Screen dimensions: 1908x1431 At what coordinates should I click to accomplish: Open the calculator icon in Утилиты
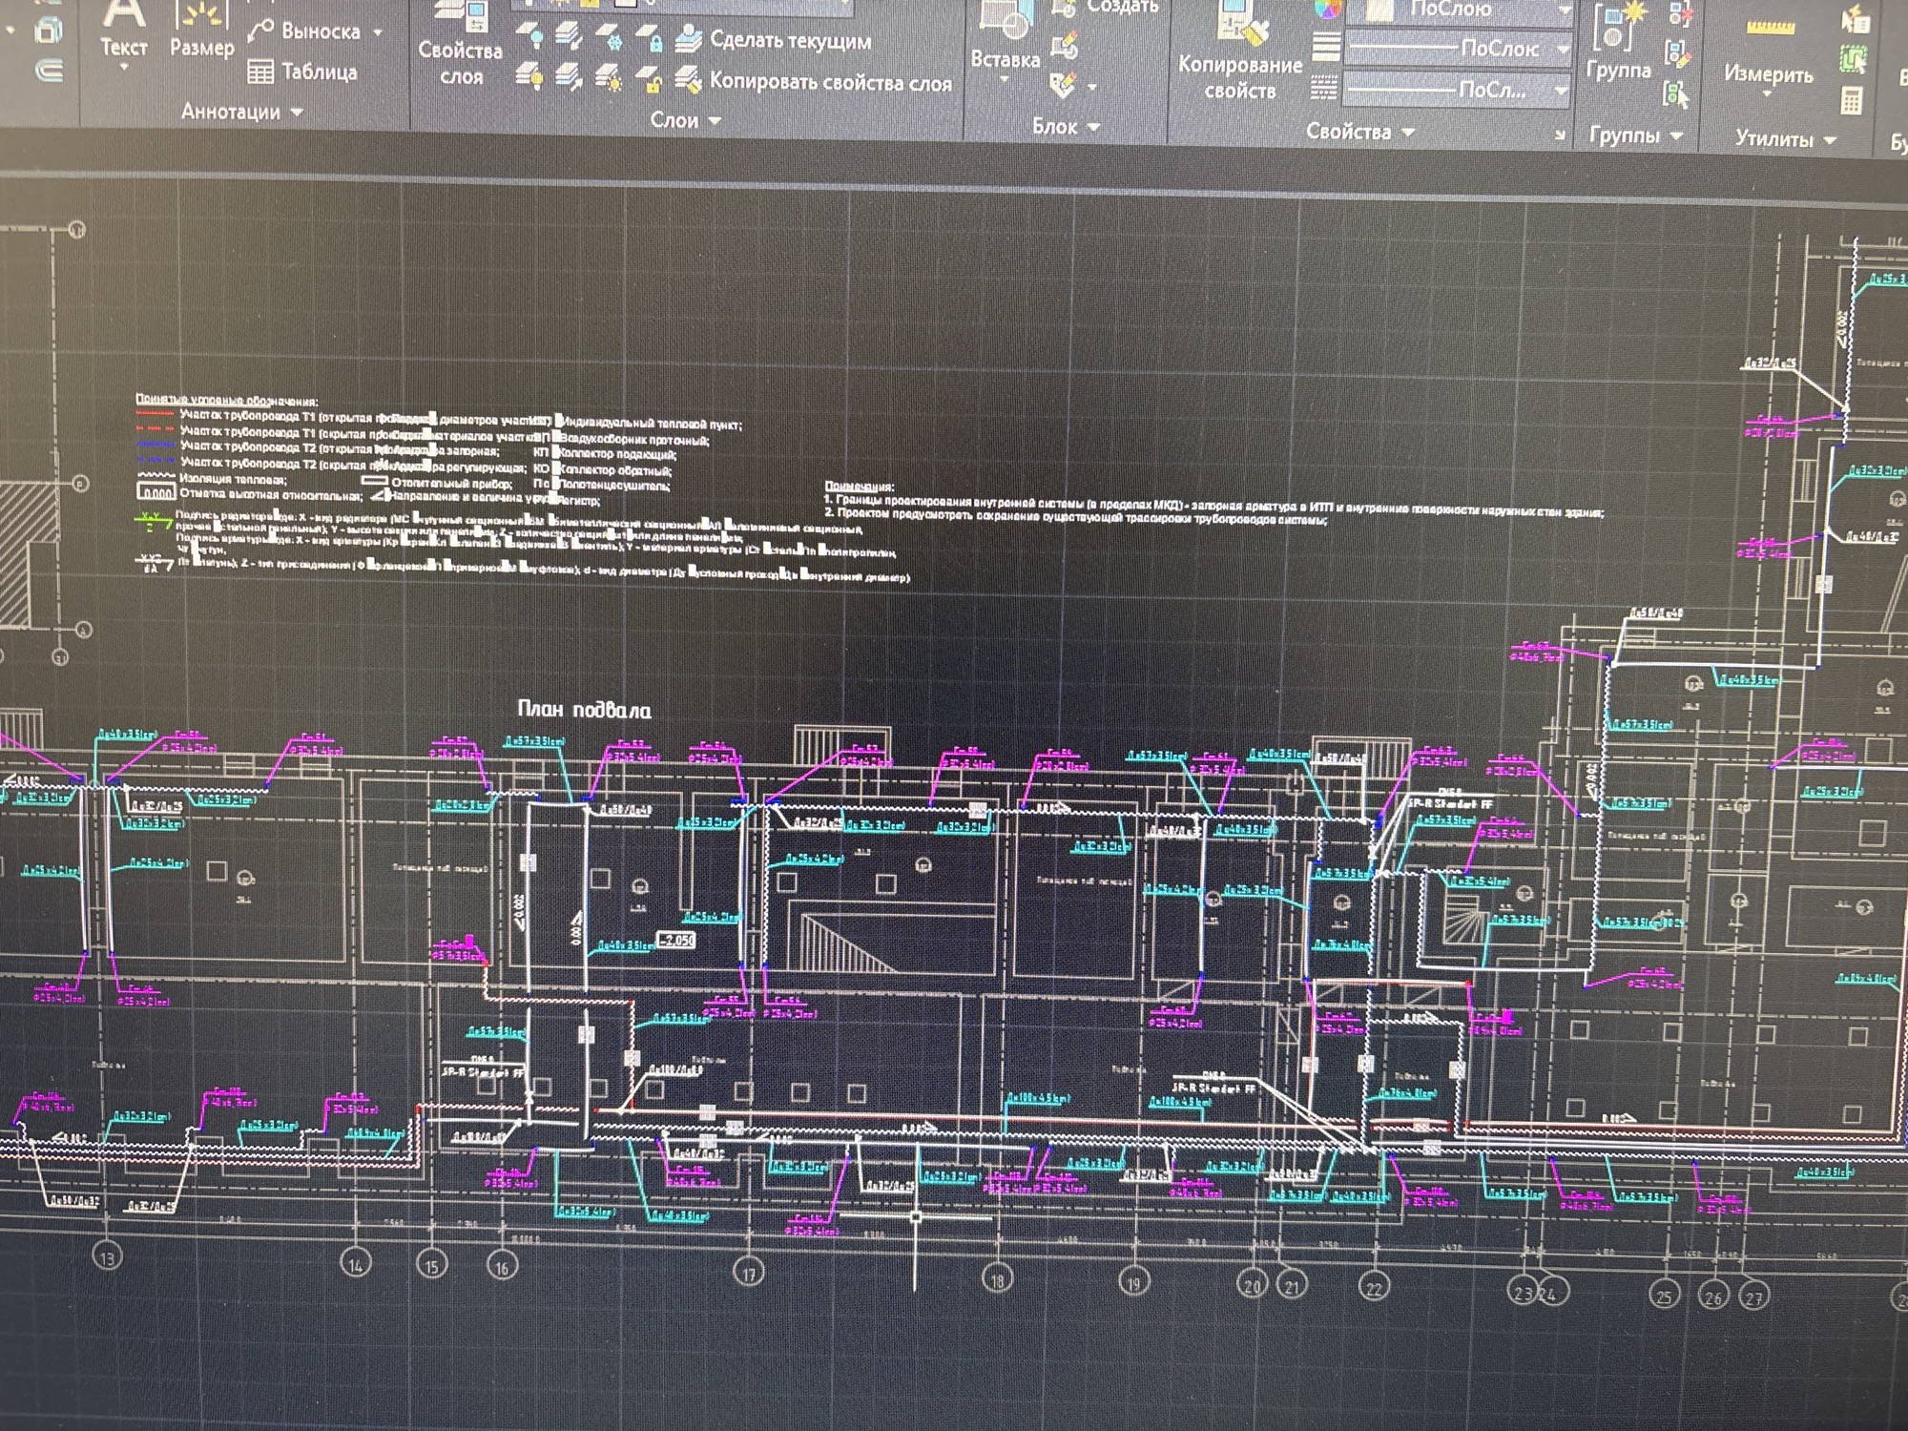(x=1852, y=100)
